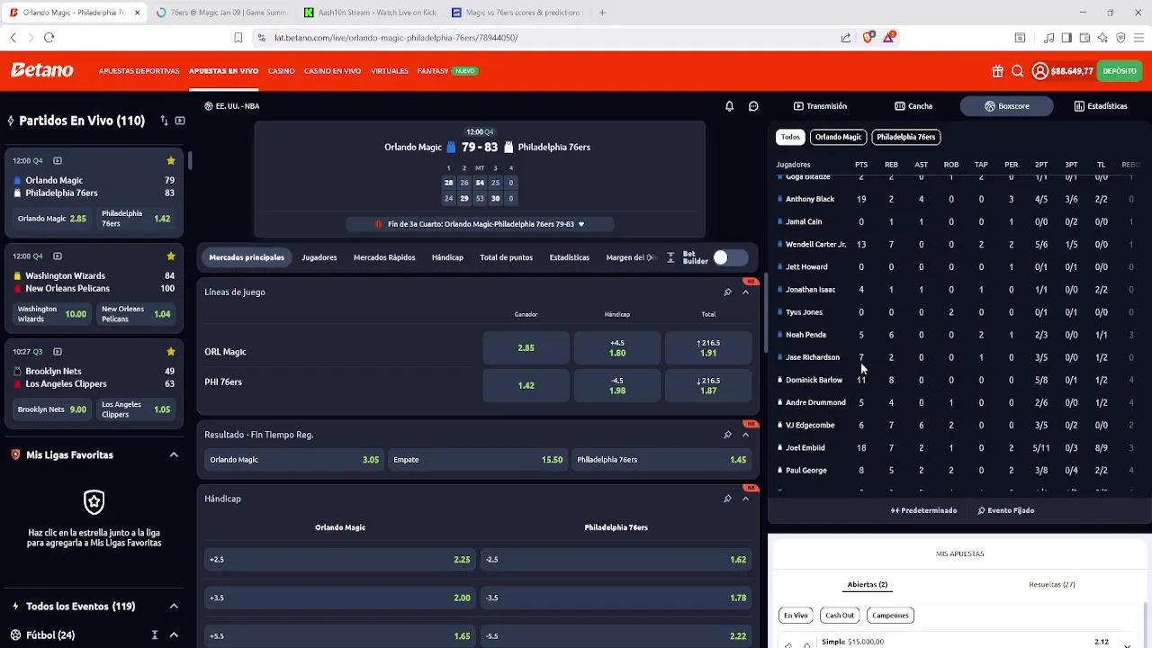Bet on PHI 76ers handicap -4.5 at 1.98
Viewport: 1152px width, 648px height.
point(617,386)
